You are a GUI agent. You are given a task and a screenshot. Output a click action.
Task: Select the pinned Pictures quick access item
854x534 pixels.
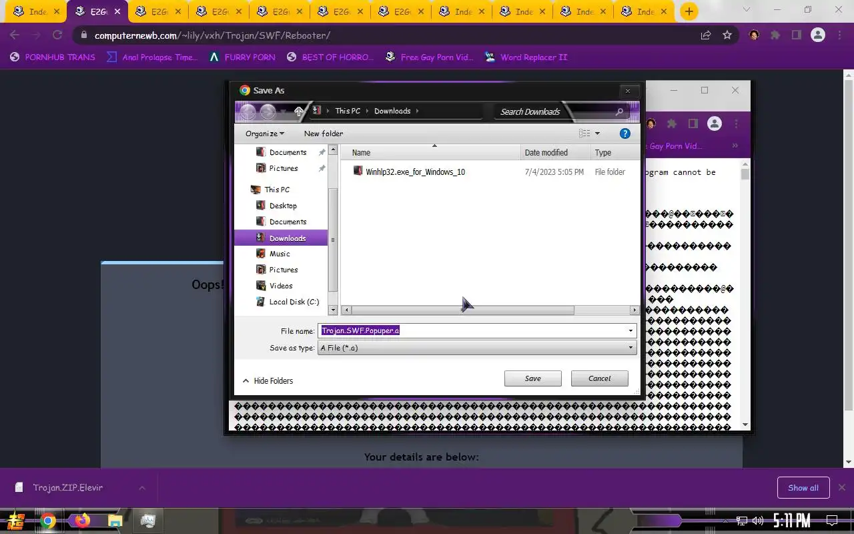tap(283, 168)
